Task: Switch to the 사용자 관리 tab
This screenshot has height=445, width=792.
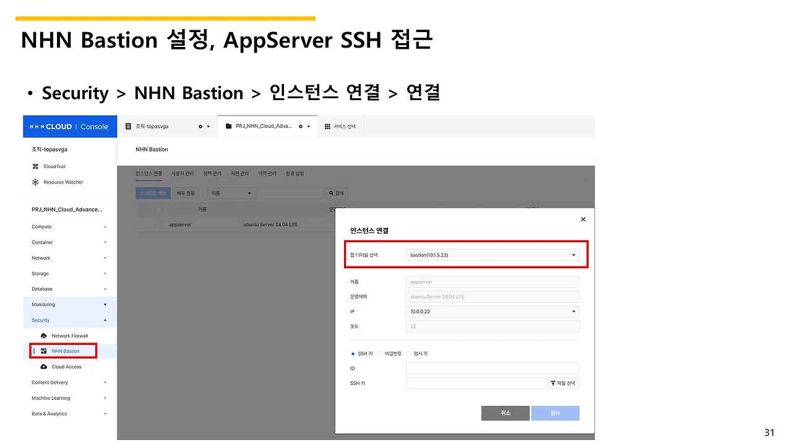Action: click(x=183, y=174)
